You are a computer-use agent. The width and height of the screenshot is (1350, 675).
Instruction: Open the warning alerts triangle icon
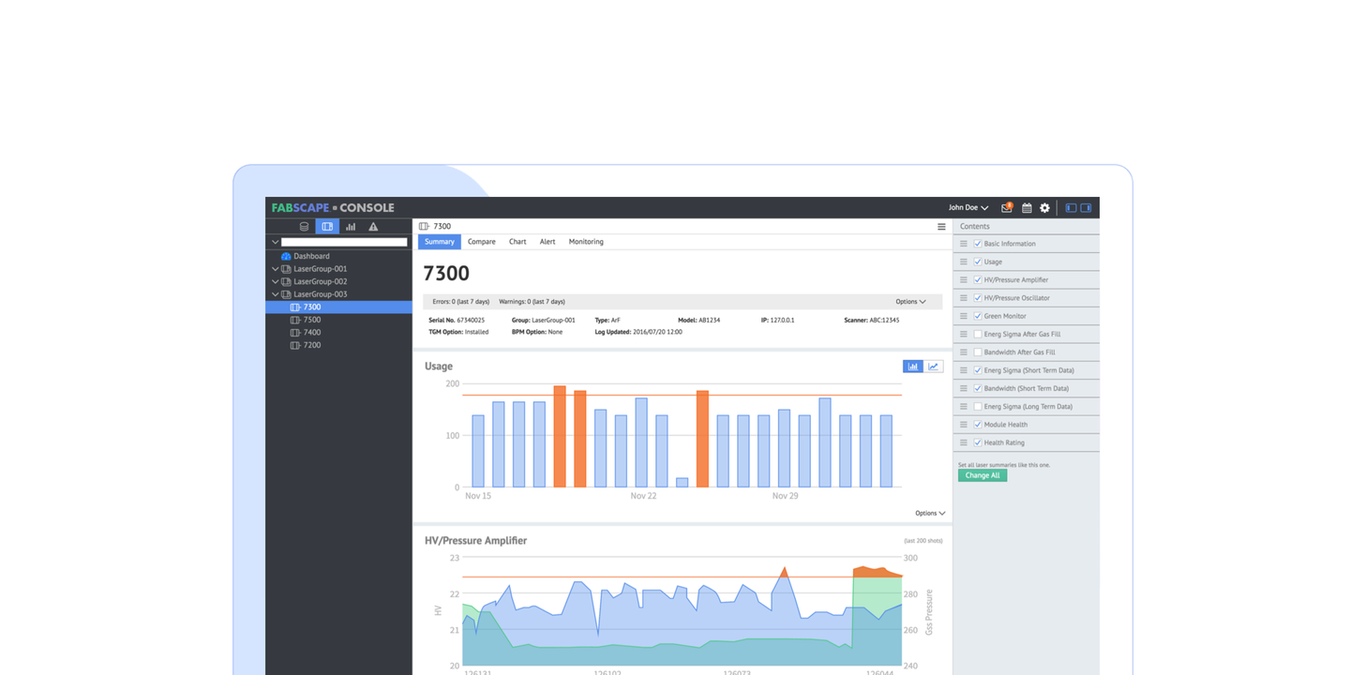(373, 227)
